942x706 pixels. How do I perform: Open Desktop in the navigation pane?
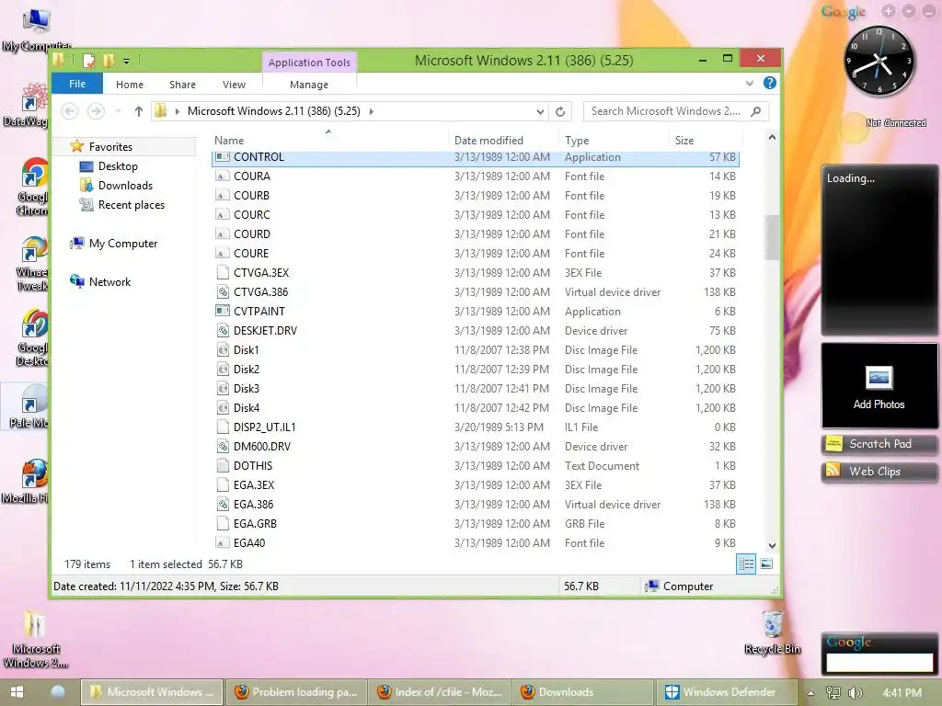[x=118, y=166]
